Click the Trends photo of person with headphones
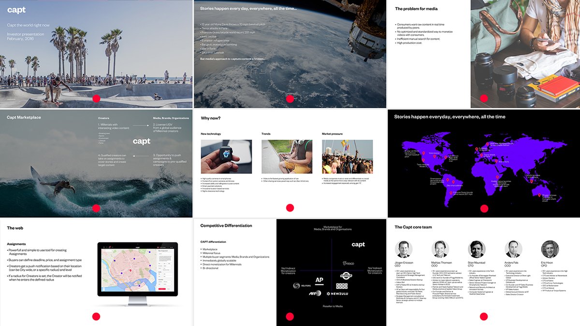The image size is (580, 326). pos(287,156)
